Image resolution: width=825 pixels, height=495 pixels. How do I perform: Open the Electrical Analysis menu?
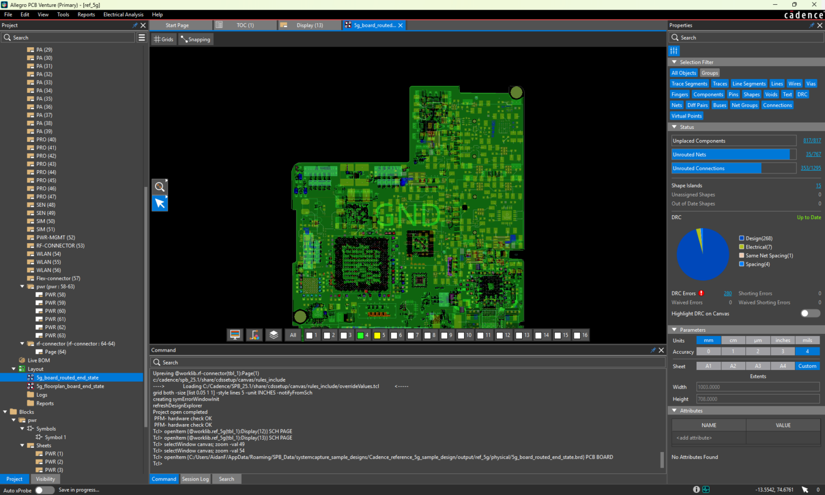[123, 14]
